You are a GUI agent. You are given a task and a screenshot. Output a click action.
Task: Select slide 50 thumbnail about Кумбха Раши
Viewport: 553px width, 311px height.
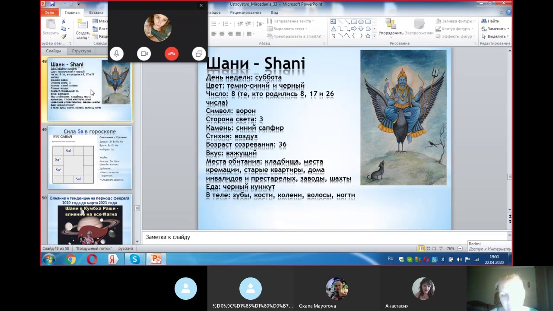coord(90,220)
